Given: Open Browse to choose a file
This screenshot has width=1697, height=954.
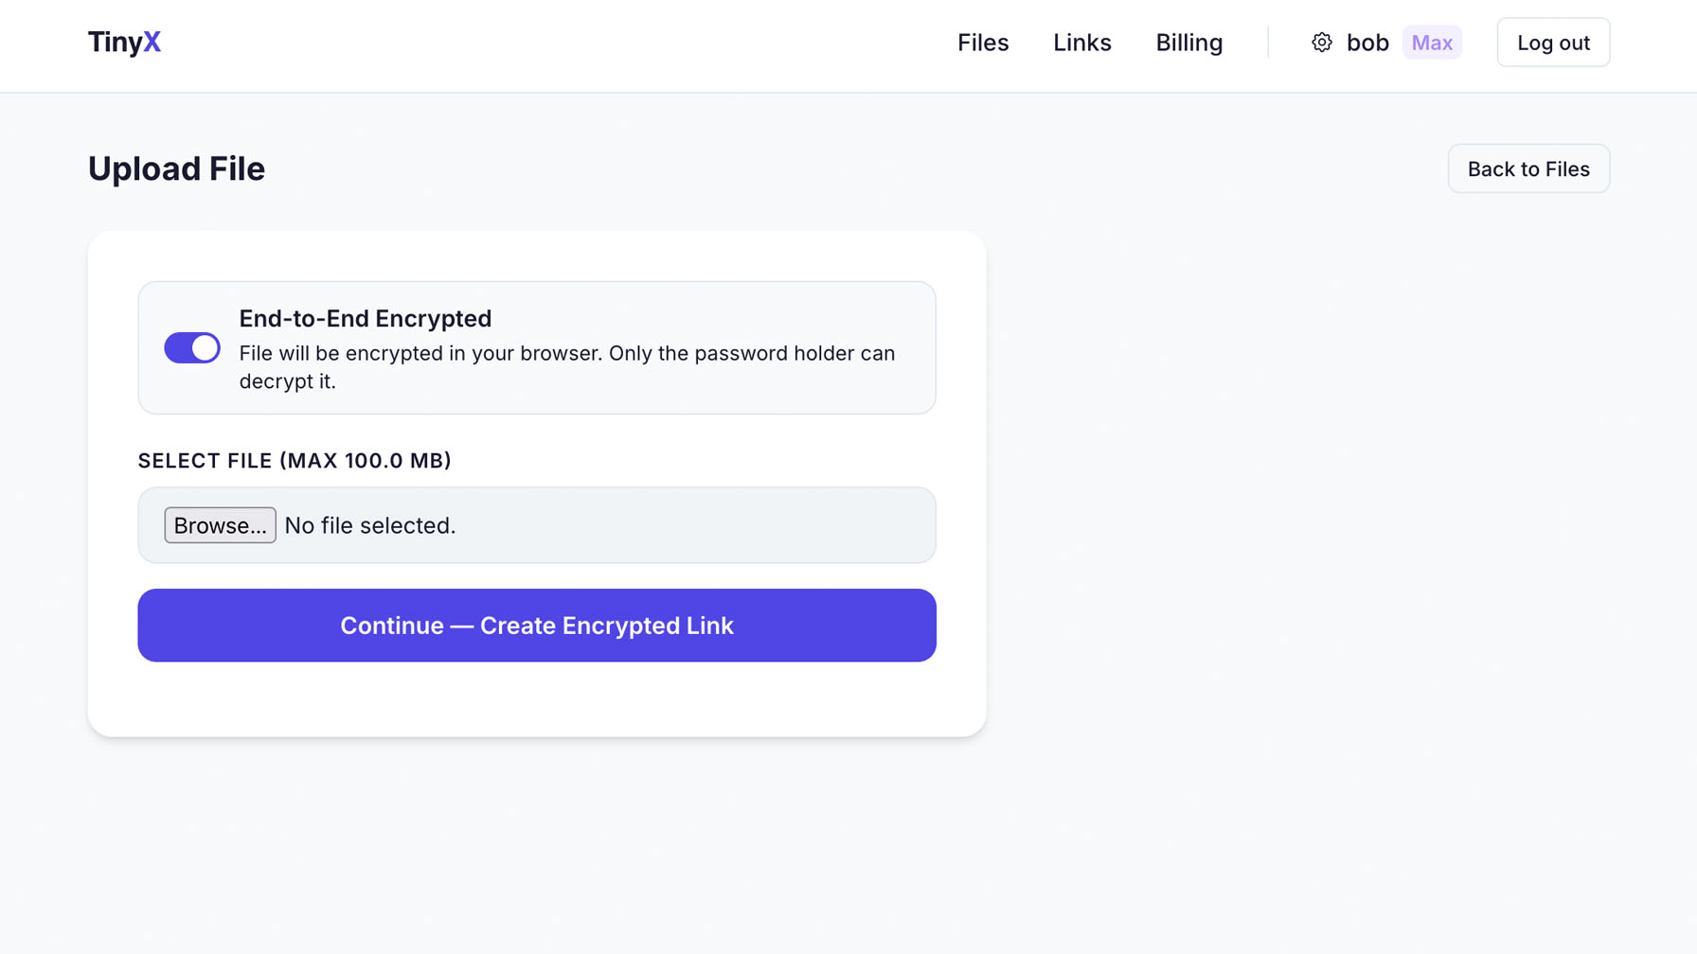Looking at the screenshot, I should pyautogui.click(x=220, y=524).
